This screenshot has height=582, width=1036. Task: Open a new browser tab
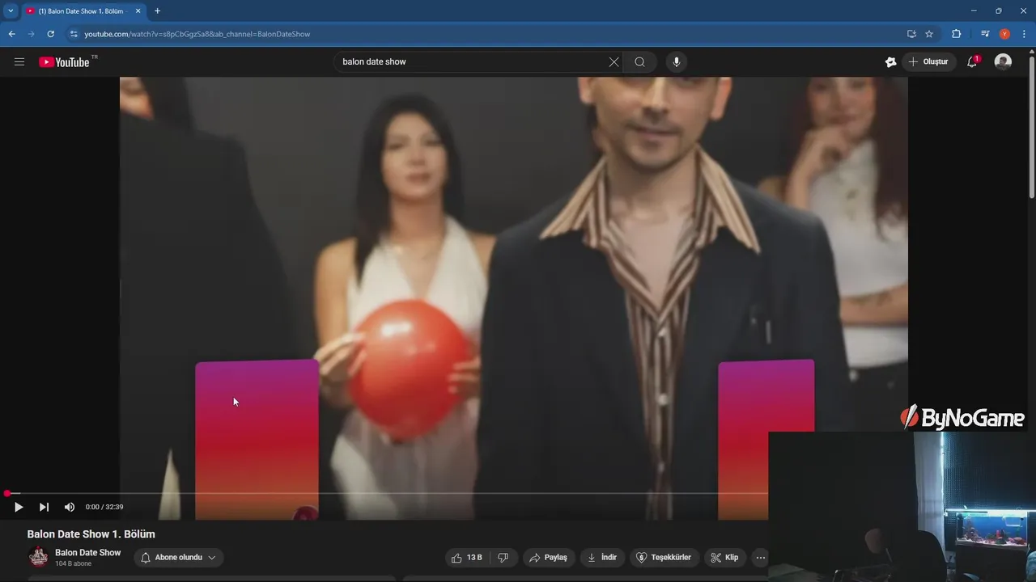pyautogui.click(x=157, y=11)
